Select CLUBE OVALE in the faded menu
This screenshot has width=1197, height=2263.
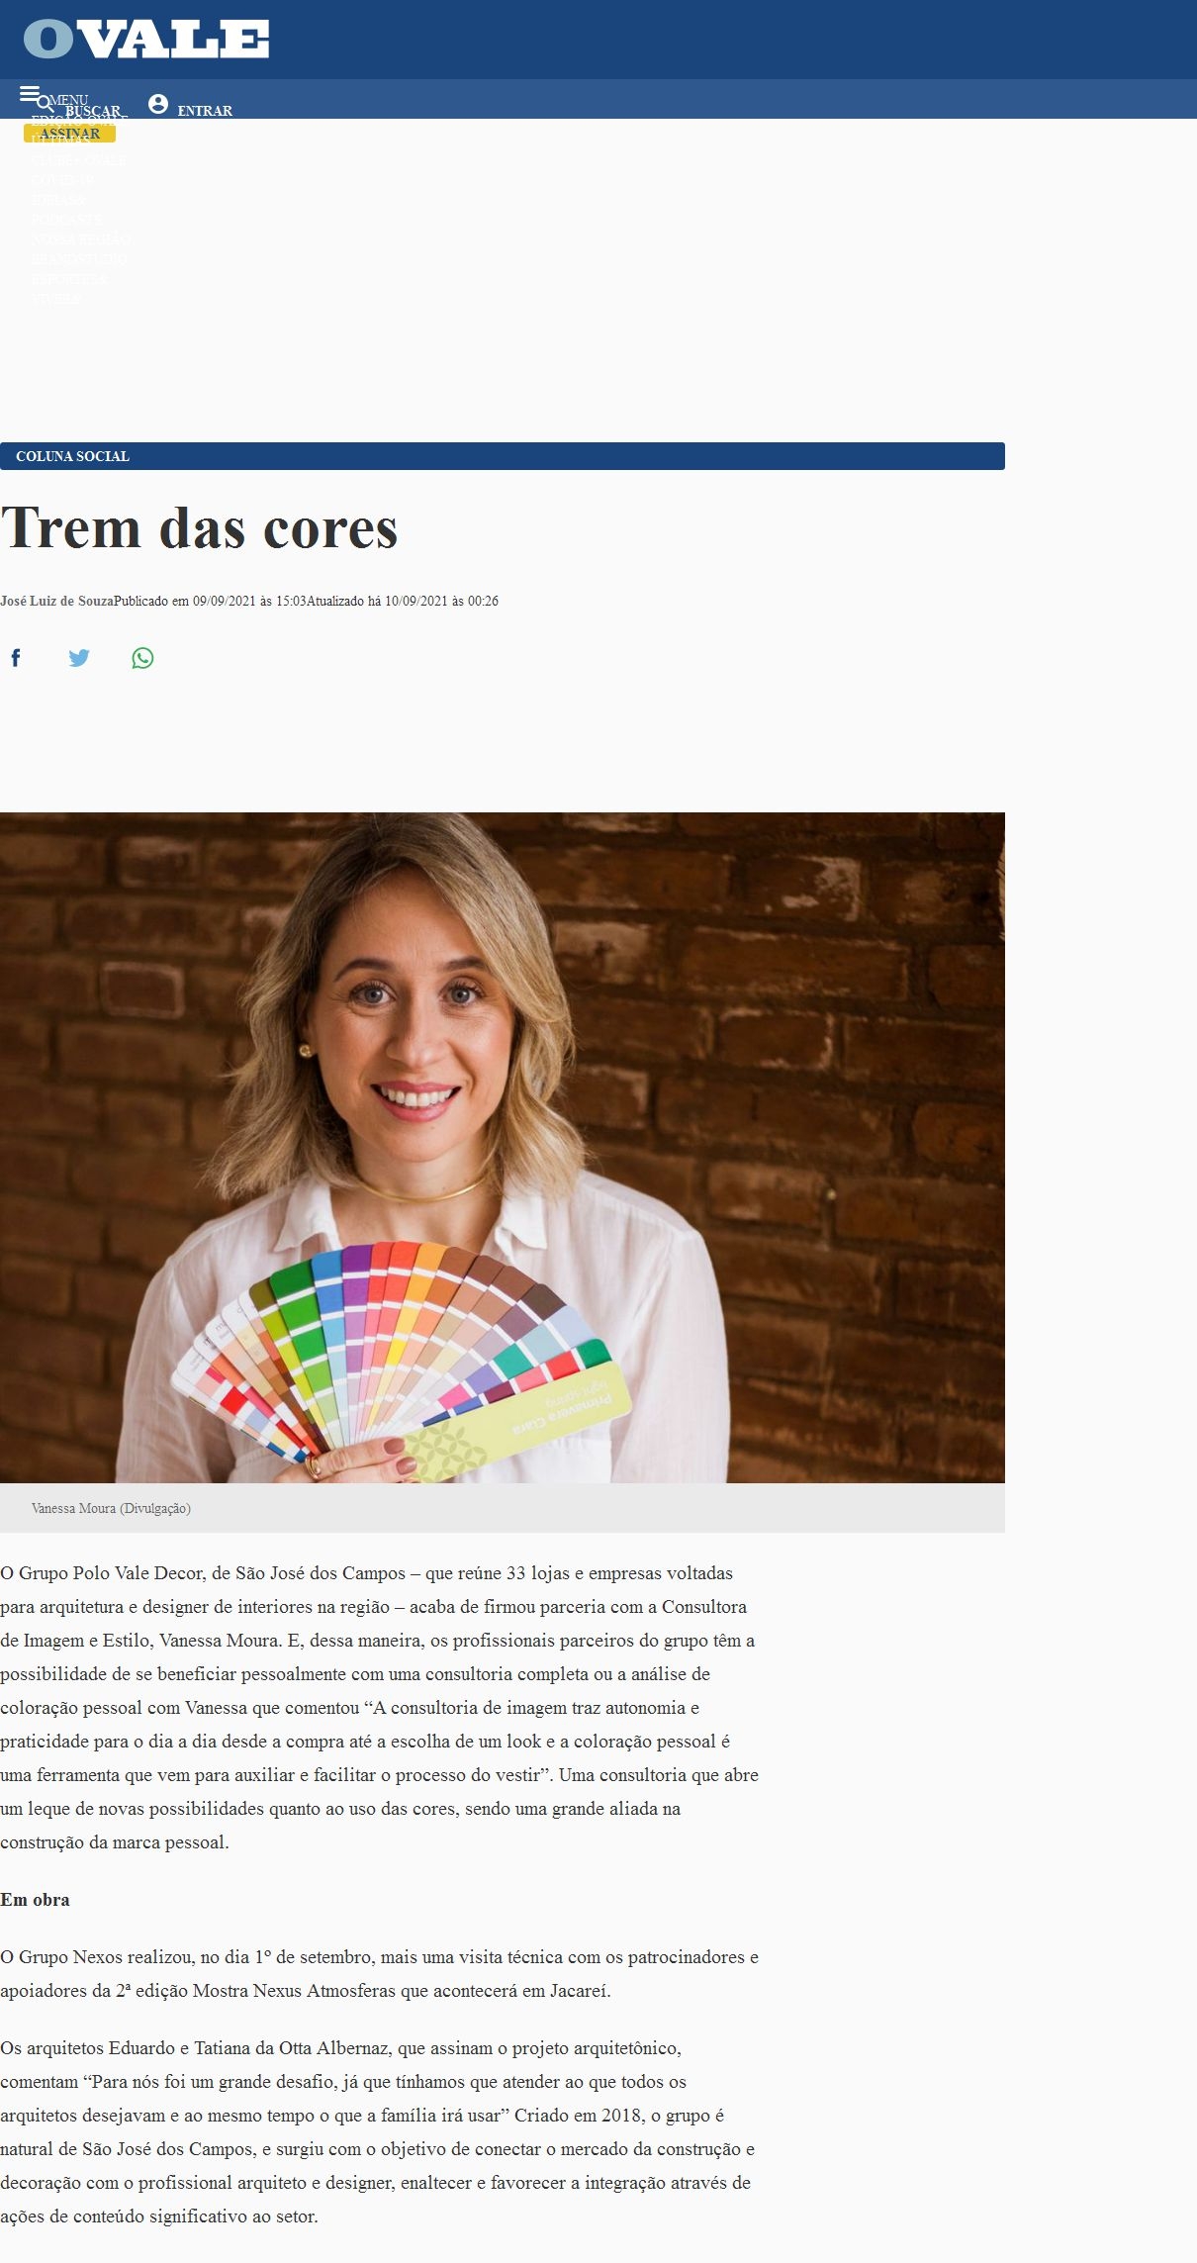pyautogui.click(x=78, y=160)
